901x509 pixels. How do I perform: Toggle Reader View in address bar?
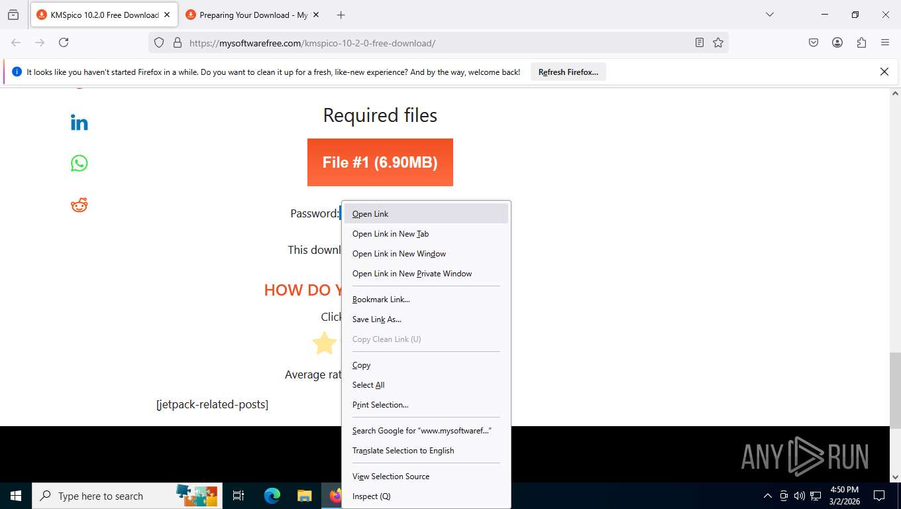700,42
